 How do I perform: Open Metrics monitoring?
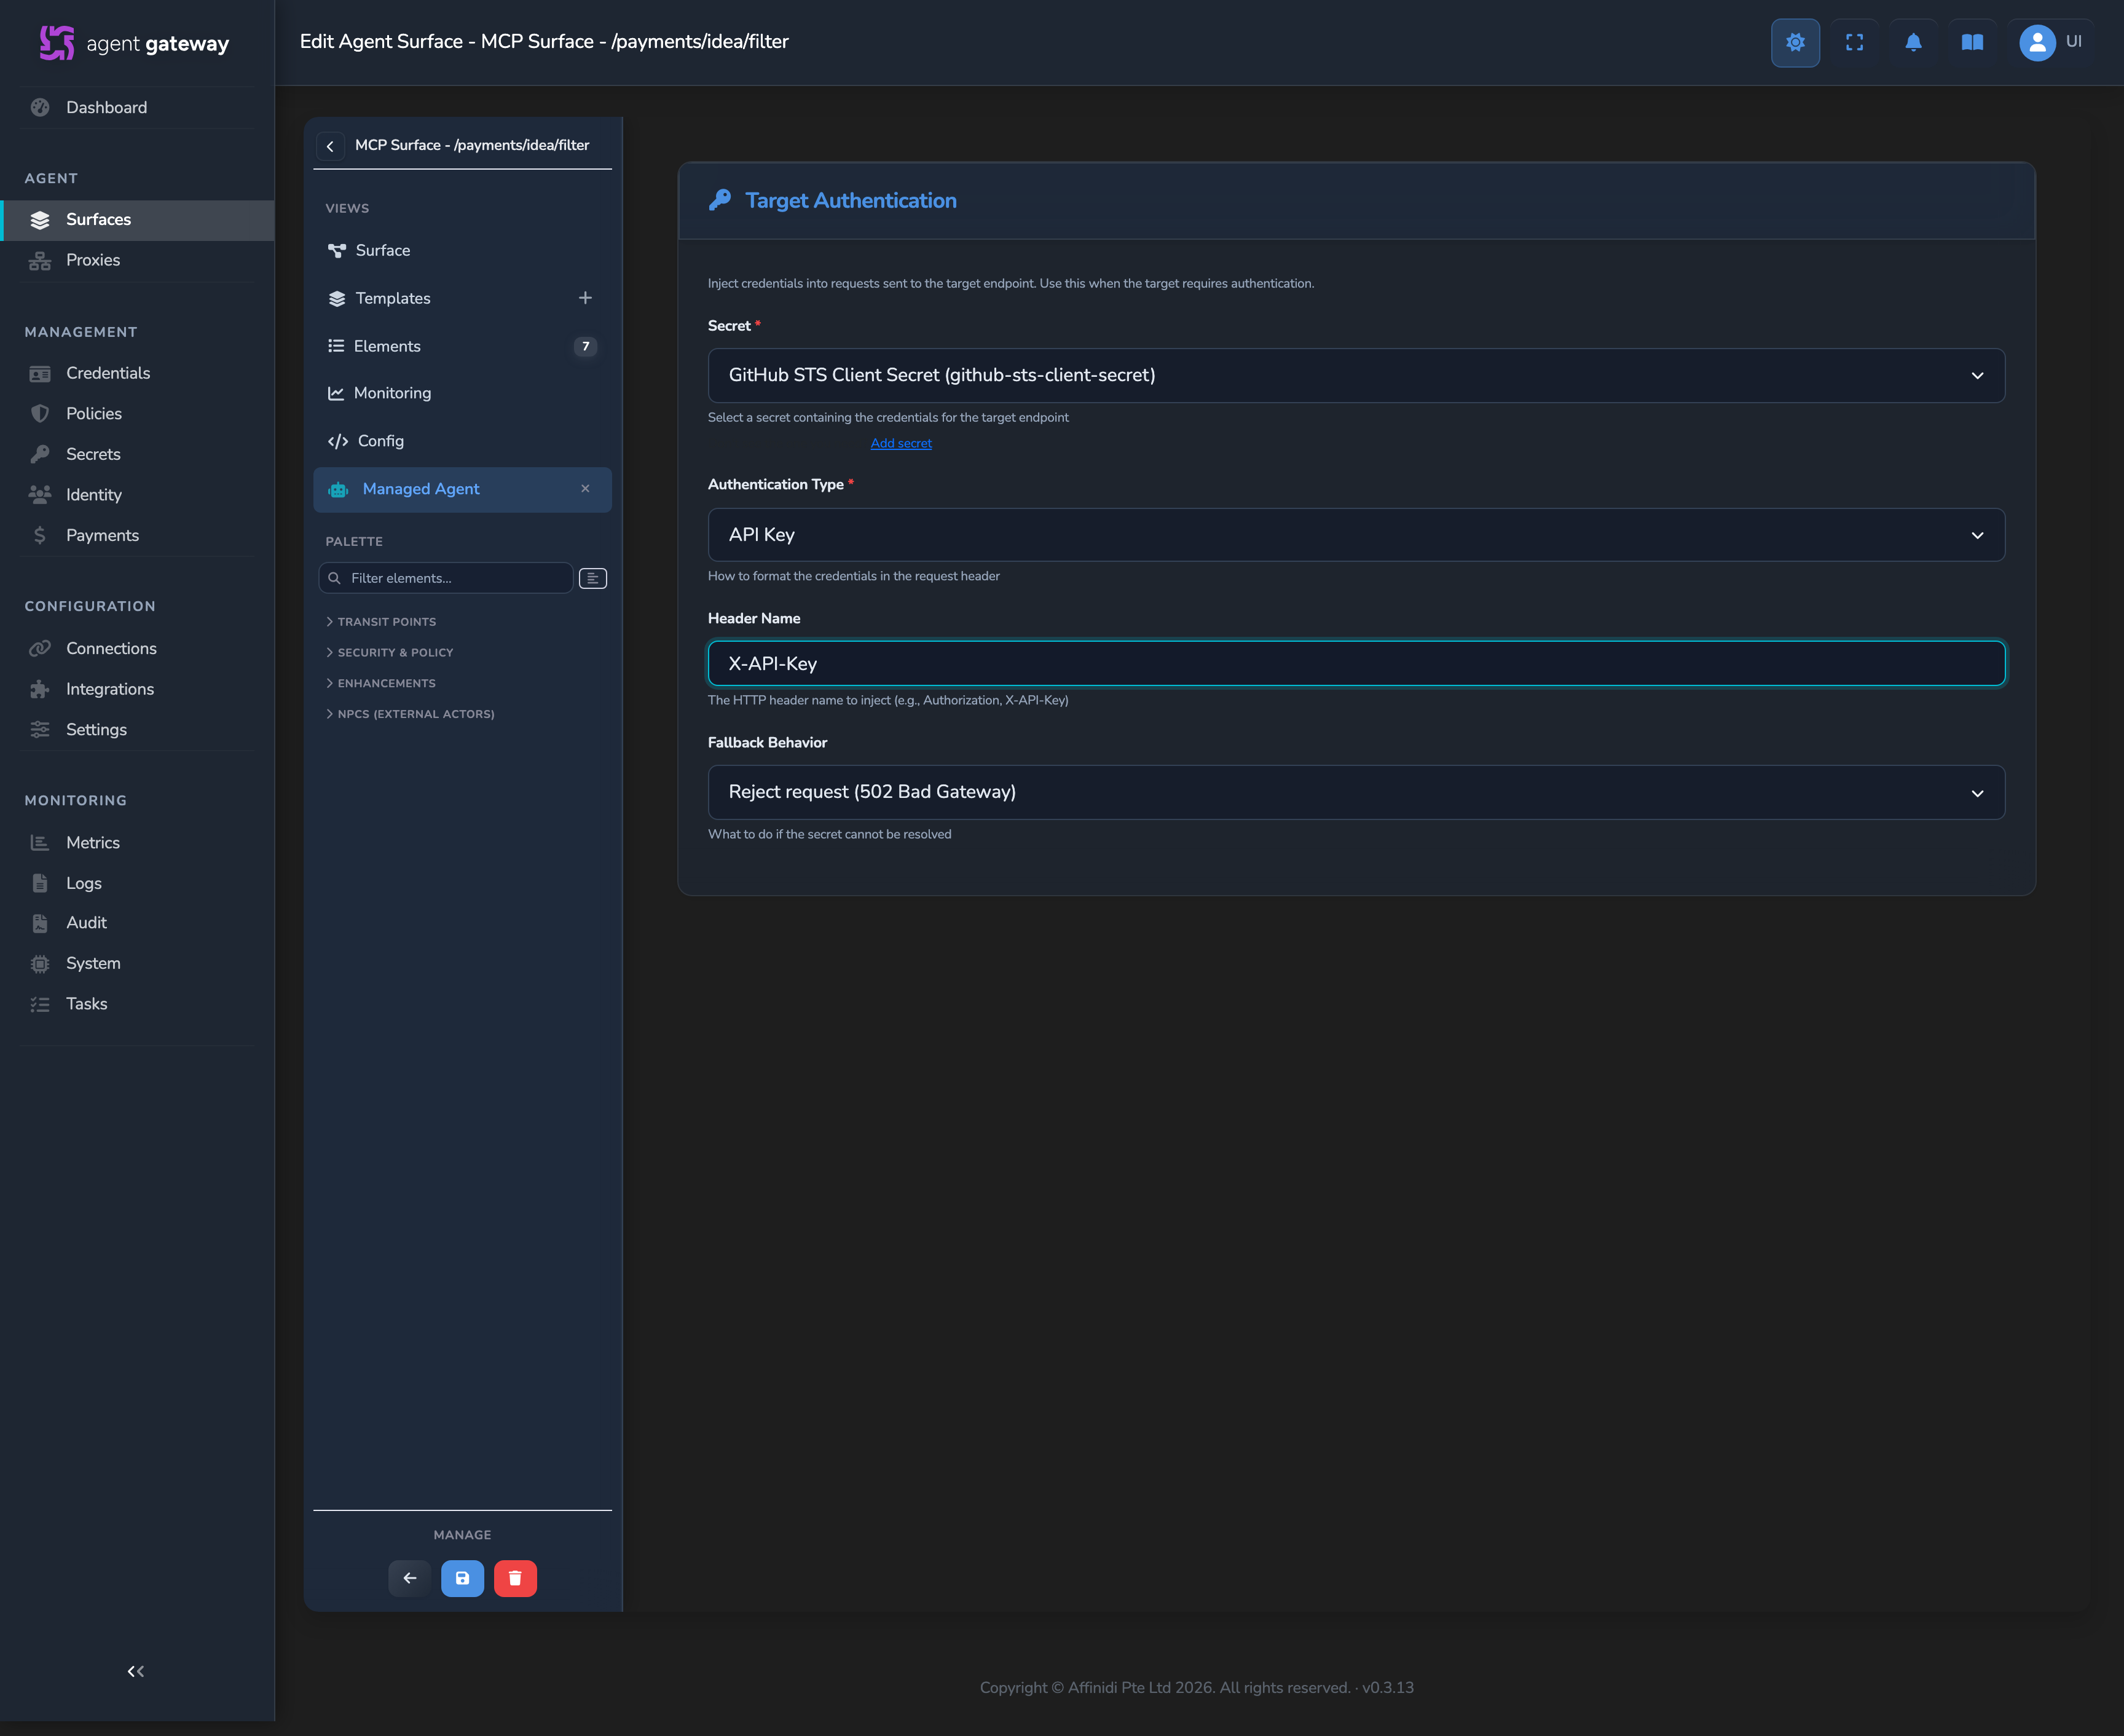tap(137, 843)
